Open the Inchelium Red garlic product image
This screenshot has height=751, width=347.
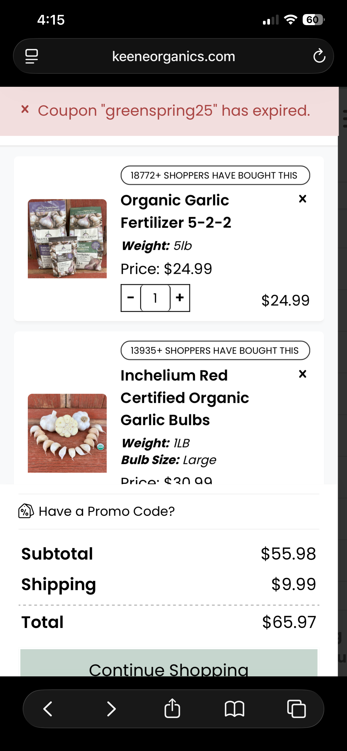point(67,433)
